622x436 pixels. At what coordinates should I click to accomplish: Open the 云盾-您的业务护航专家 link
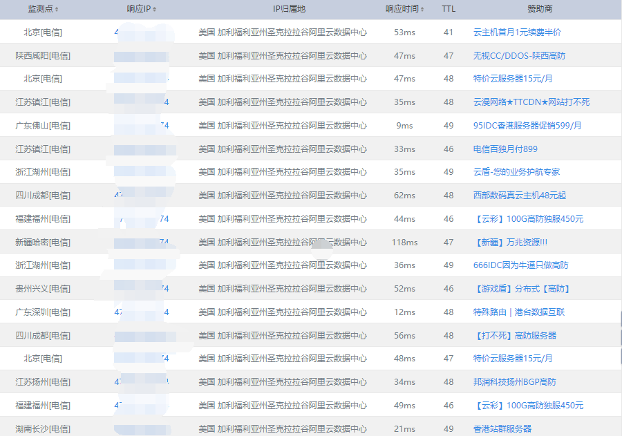pyautogui.click(x=516, y=172)
